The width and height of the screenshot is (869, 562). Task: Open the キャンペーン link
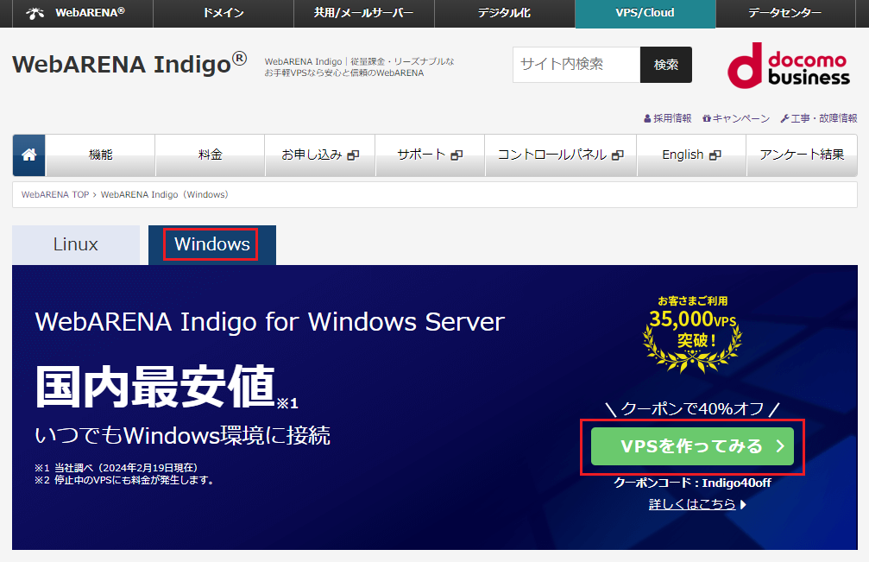tap(736, 118)
